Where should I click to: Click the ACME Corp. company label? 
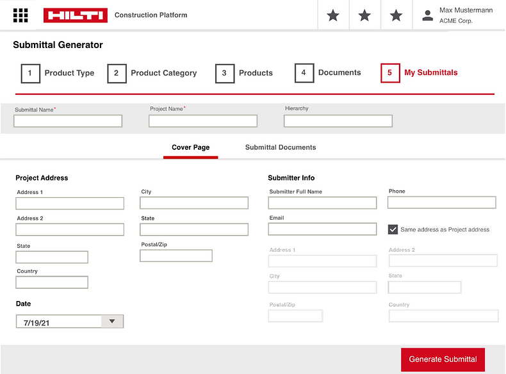coord(456,20)
